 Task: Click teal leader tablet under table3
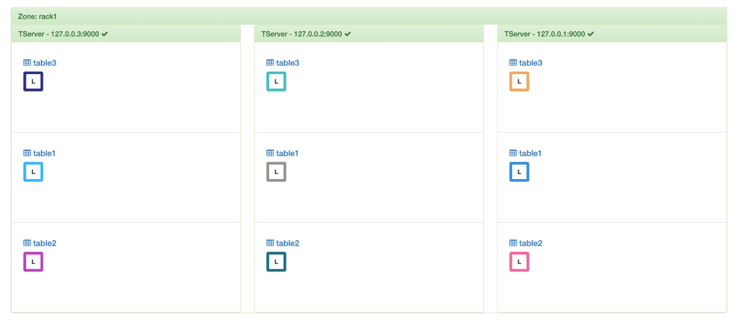pyautogui.click(x=276, y=82)
